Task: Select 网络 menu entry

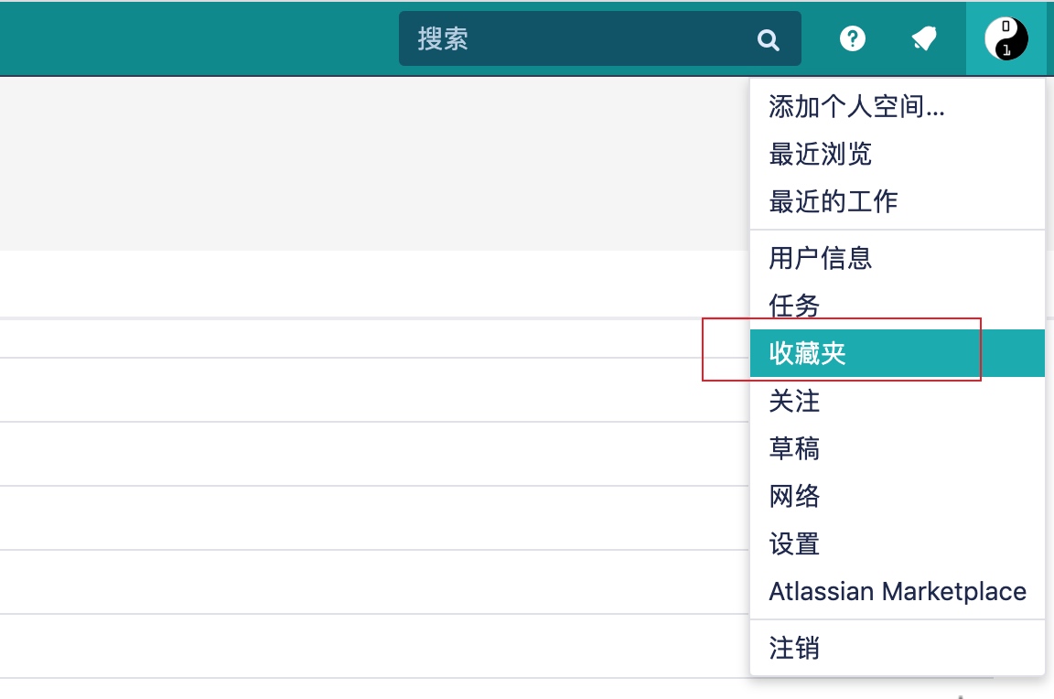Action: 898,496
